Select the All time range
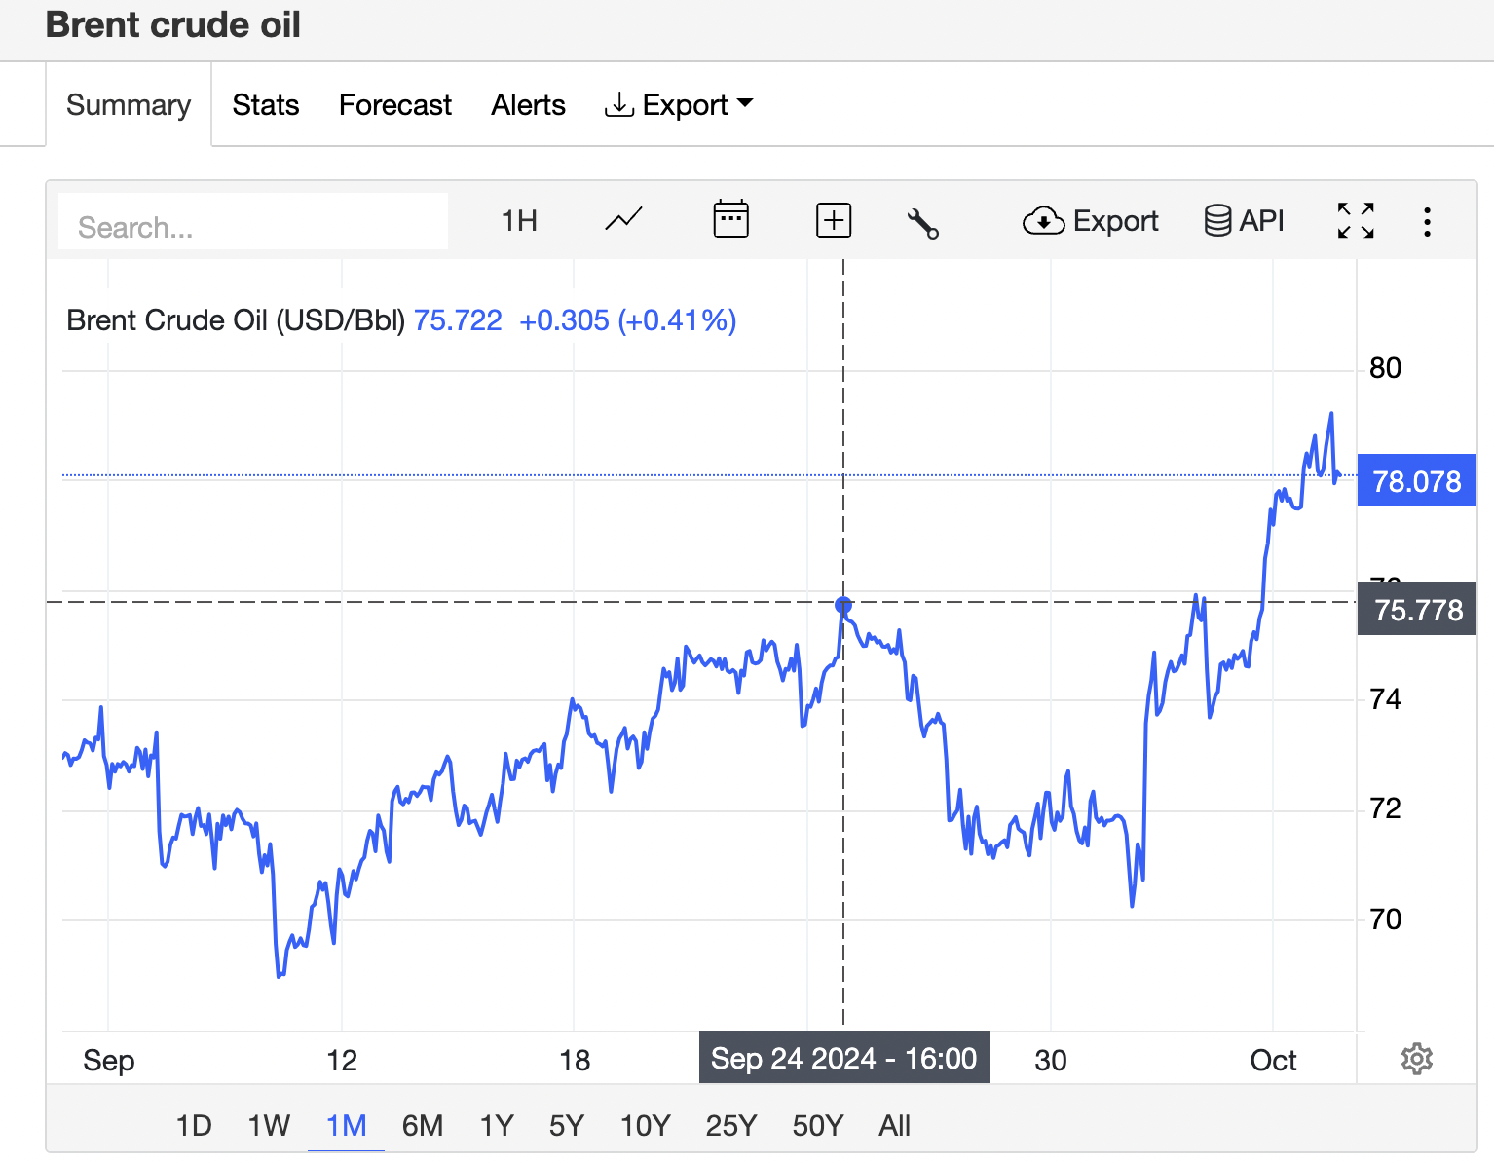Screen dimensions: 1494x1163 (894, 1126)
